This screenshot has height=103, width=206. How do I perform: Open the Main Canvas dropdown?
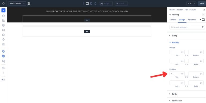click(x=17, y=3)
